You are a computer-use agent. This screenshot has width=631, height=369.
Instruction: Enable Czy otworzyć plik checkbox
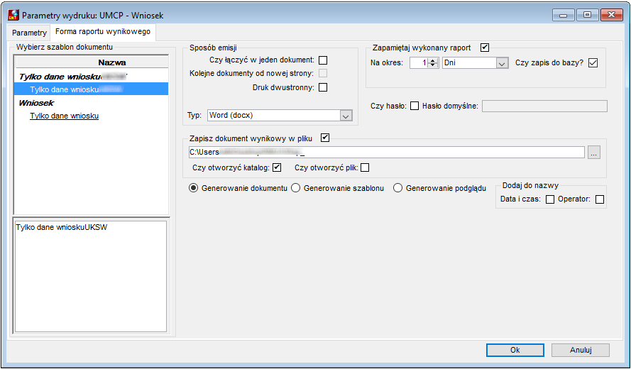(365, 167)
